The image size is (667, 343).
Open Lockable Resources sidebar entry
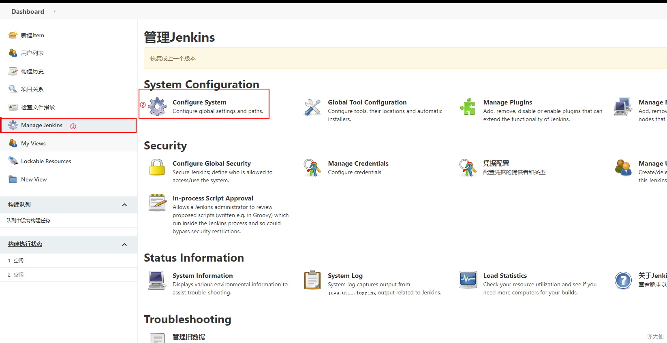[x=46, y=161]
